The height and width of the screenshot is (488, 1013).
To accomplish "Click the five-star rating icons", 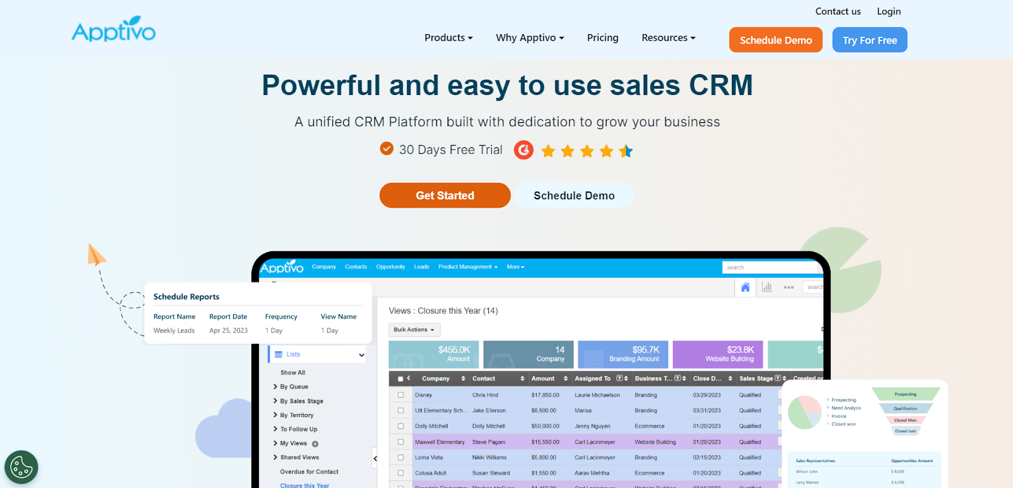I will pos(587,151).
